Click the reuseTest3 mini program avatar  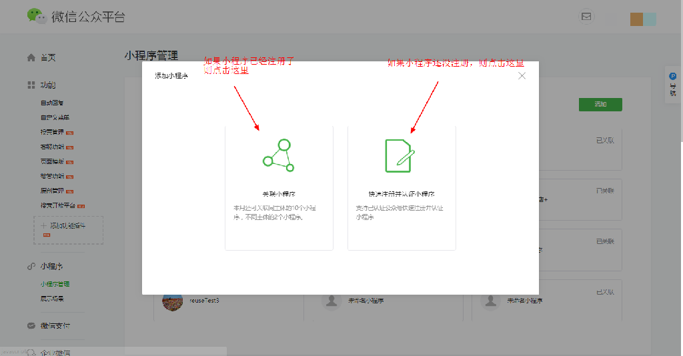pyautogui.click(x=172, y=301)
